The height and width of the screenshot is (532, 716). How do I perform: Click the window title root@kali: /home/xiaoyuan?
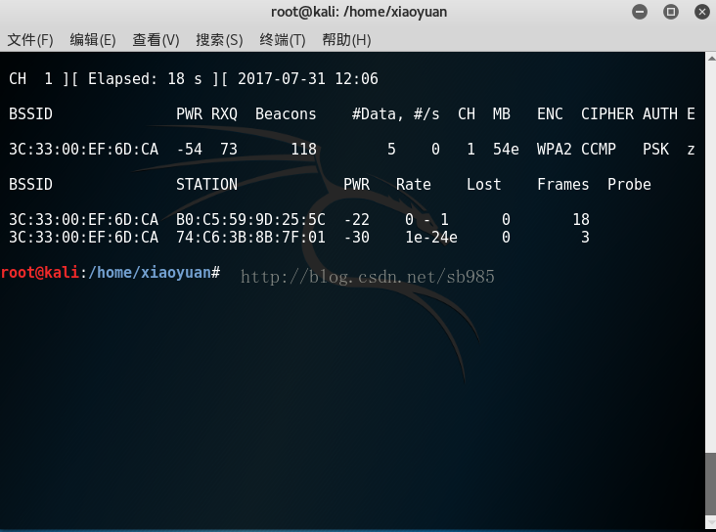pyautogui.click(x=359, y=12)
